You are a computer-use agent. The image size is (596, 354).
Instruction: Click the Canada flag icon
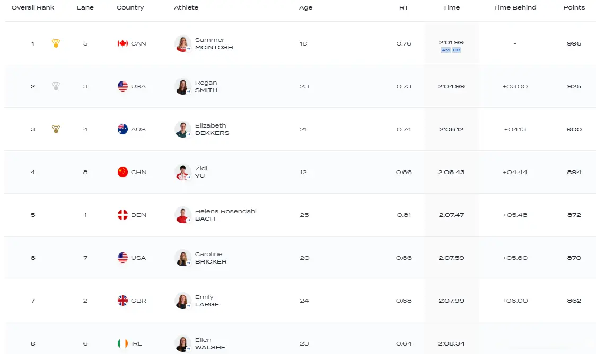click(x=122, y=43)
